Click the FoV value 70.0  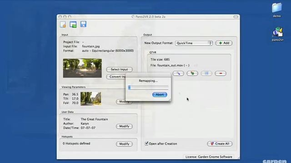click(75, 103)
